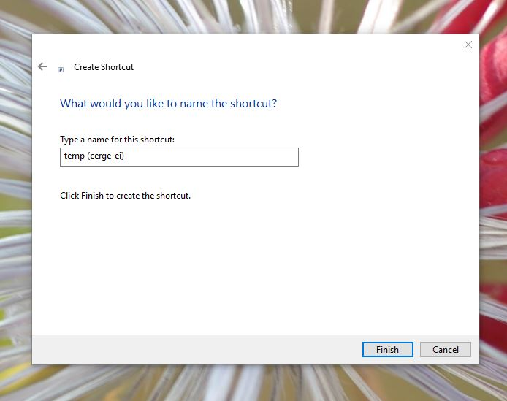Screen dimensions: 507x401
Task: Focus the shortcut name text box
Action: 179,157
